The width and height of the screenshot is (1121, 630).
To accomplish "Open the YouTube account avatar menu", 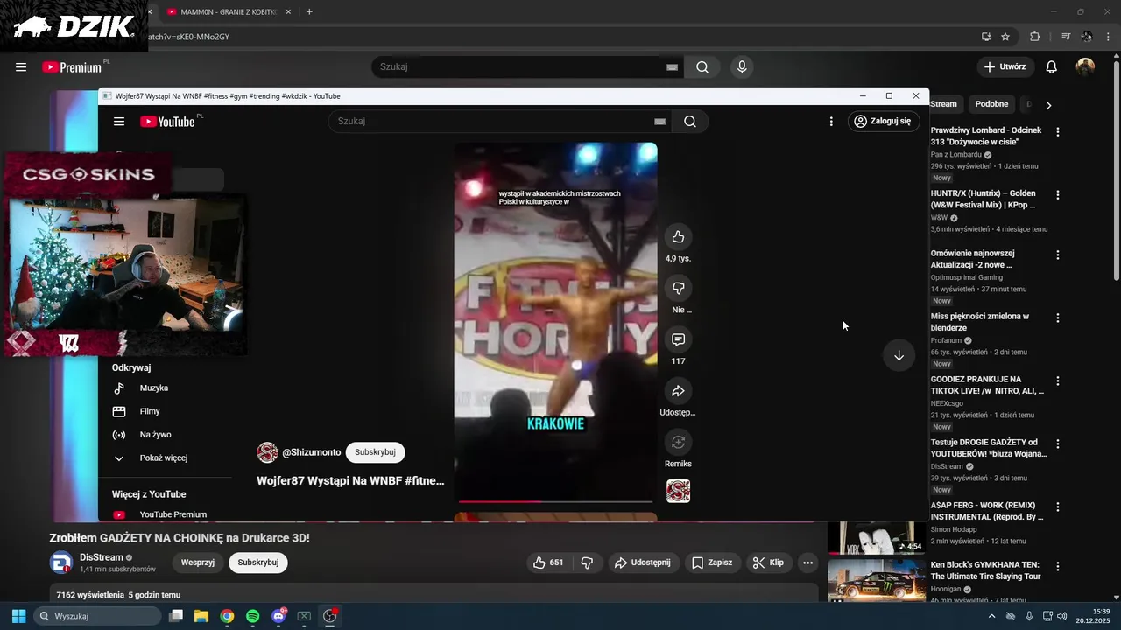I will pyautogui.click(x=1085, y=67).
